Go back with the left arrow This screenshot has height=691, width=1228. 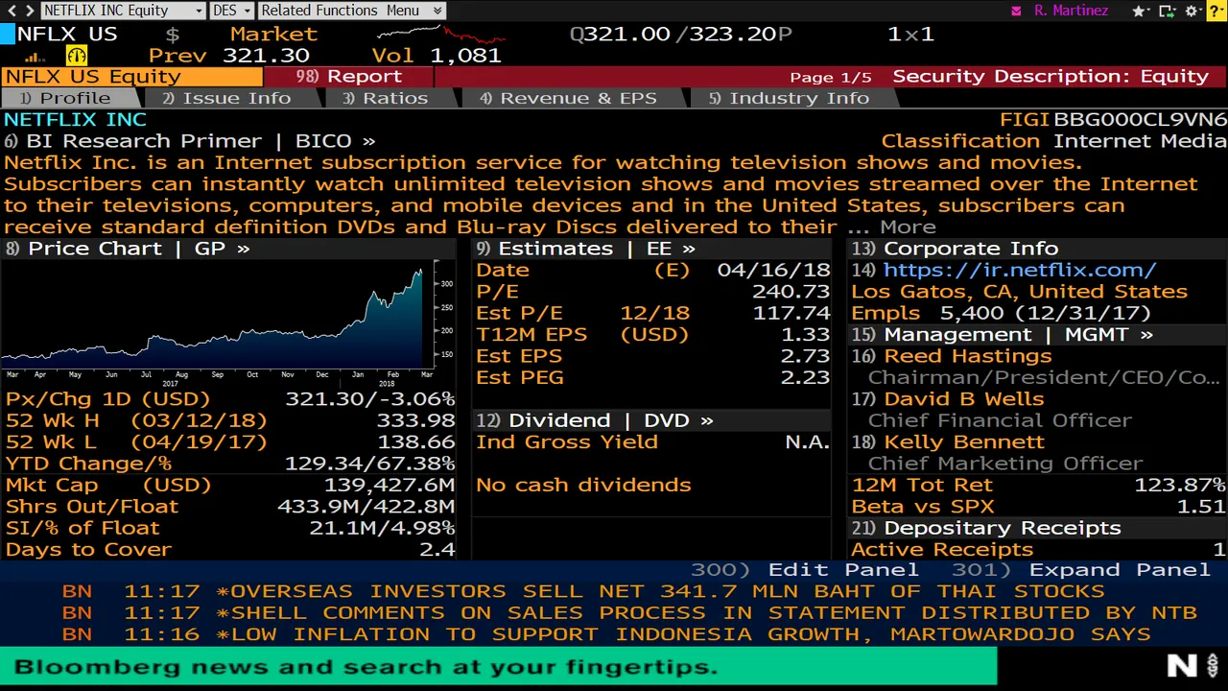coord(11,11)
